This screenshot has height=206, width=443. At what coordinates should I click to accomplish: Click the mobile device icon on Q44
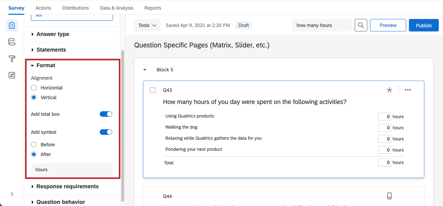[x=389, y=196]
